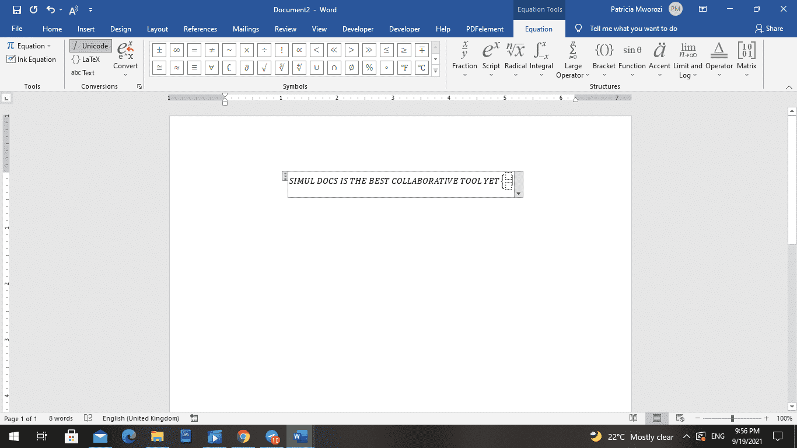
Task: Click the zoom out minus button
Action: [x=697, y=418]
